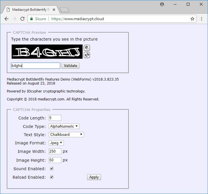Image resolution: width=208 pixels, height=194 pixels.
Task: Refresh the page with reload icon
Action: pyautogui.click(x=22, y=19)
